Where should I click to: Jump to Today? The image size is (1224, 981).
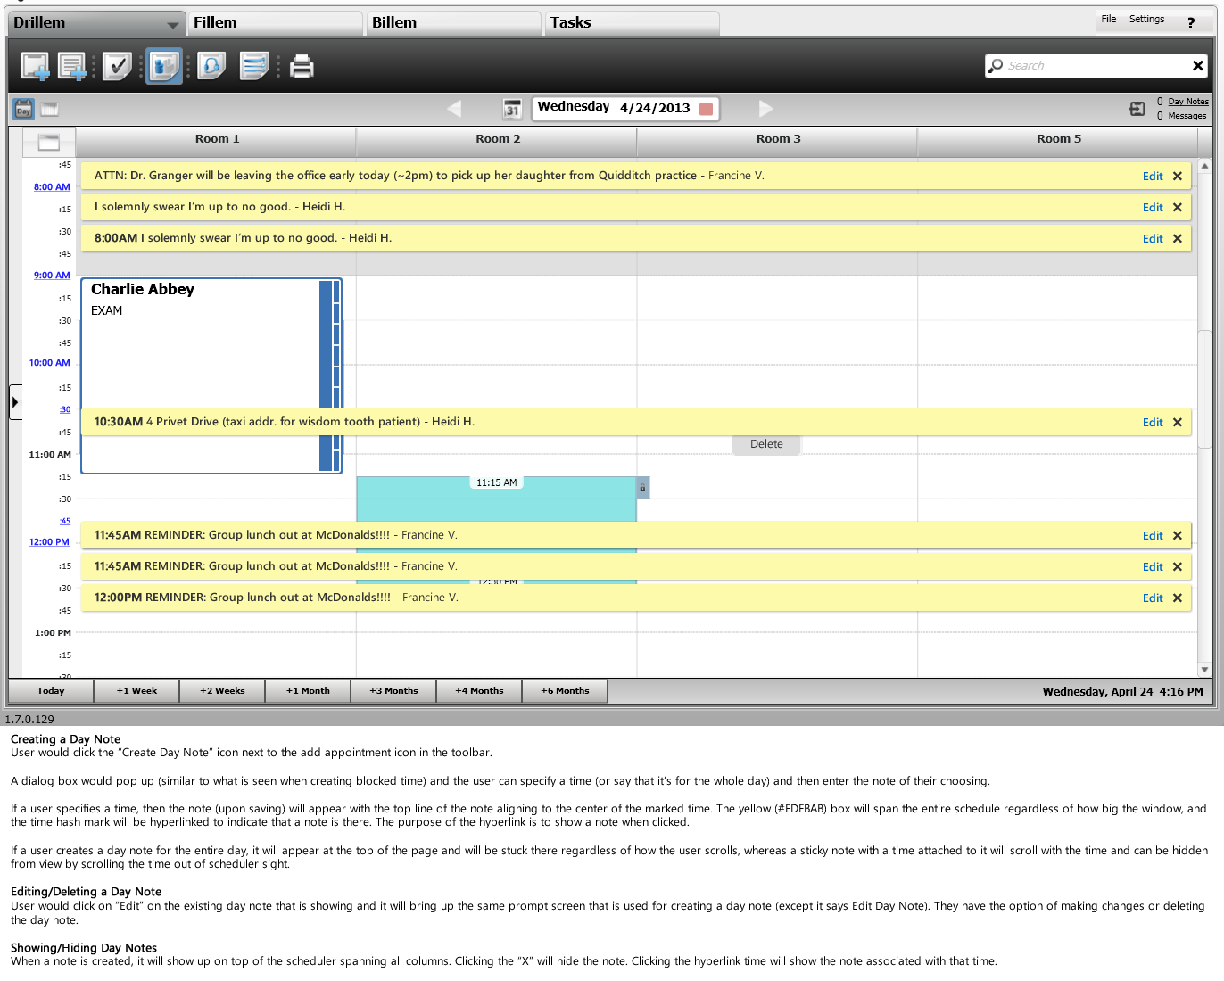click(x=51, y=691)
